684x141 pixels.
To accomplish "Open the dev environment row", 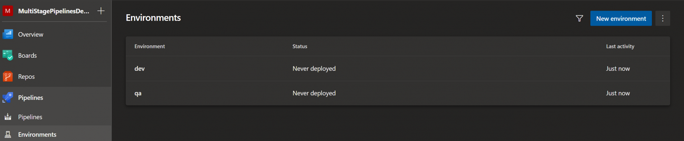I will 140,68.
